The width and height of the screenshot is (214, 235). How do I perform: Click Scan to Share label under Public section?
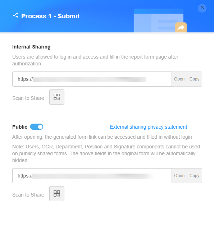28,195
